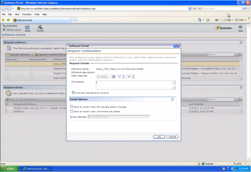Click the IE Feeds toolbar icon

point(208,20)
